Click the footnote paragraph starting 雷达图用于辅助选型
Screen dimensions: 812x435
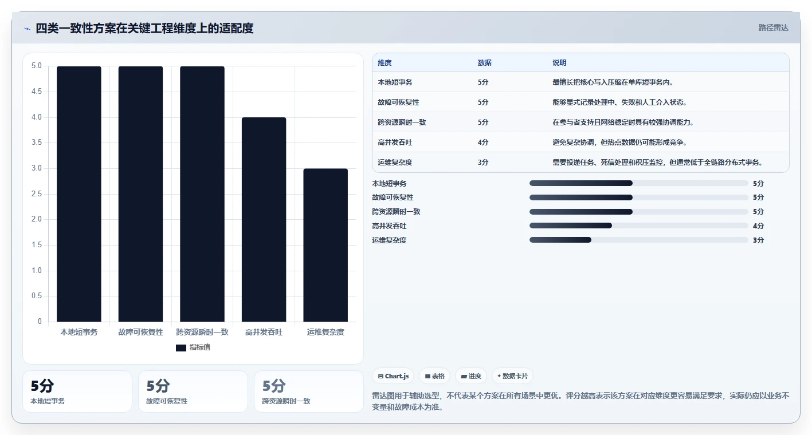point(581,401)
